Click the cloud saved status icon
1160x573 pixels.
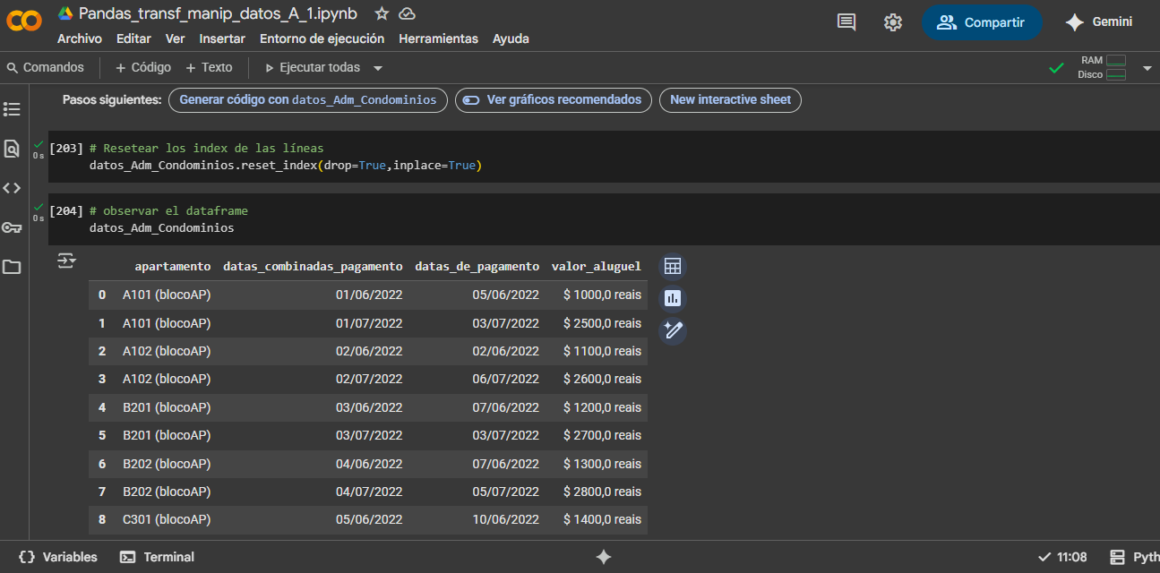407,13
